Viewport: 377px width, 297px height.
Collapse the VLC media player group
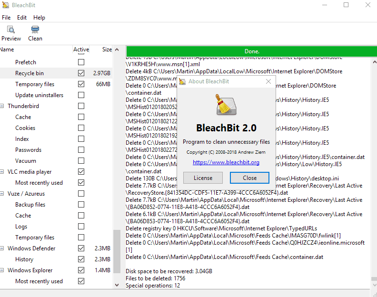[x=2, y=172]
